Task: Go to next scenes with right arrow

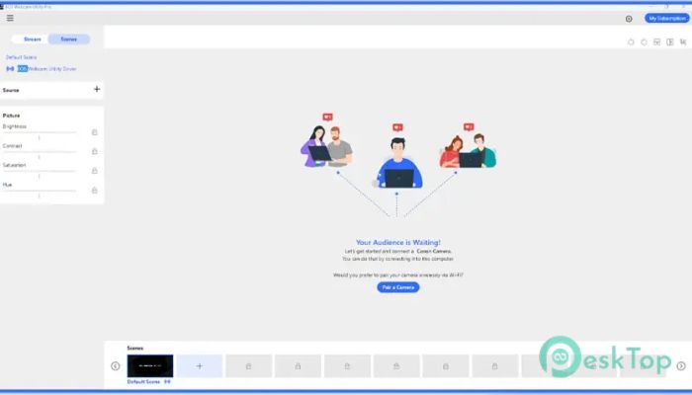Action: [681, 366]
